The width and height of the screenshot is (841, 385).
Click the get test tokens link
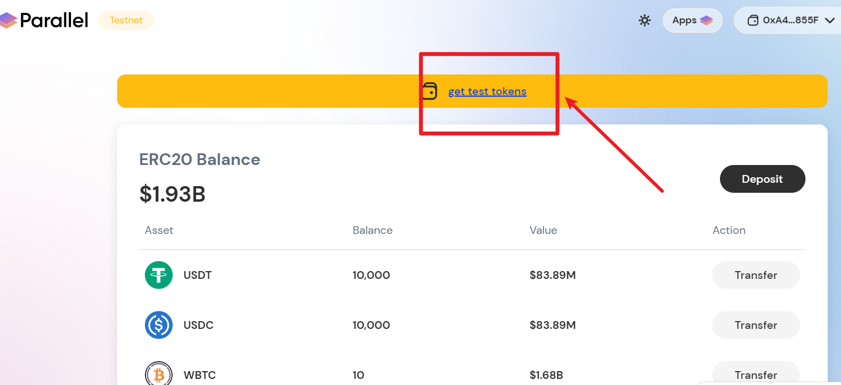click(487, 91)
